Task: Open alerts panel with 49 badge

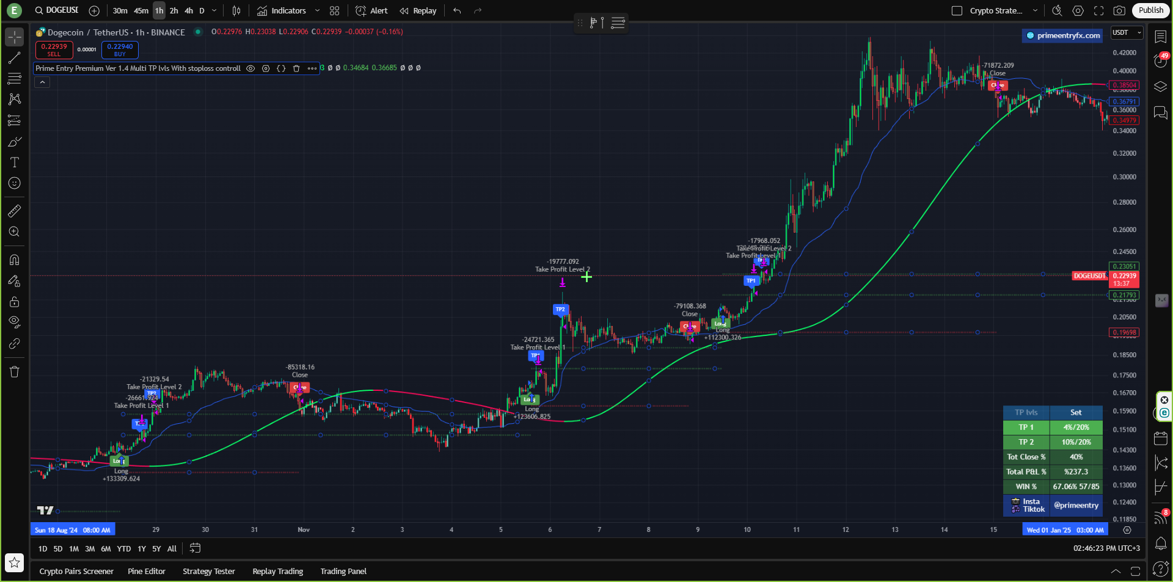Action: click(x=1160, y=60)
